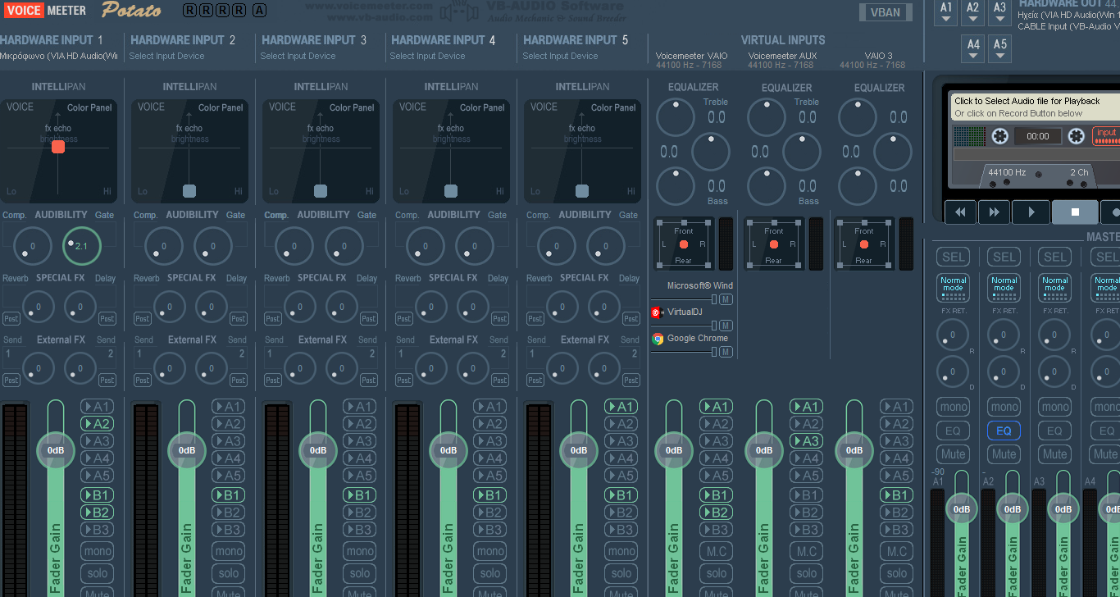This screenshot has width=1120, height=597.
Task: Click the FX RET. R knob on bus A1
Action: click(953, 335)
